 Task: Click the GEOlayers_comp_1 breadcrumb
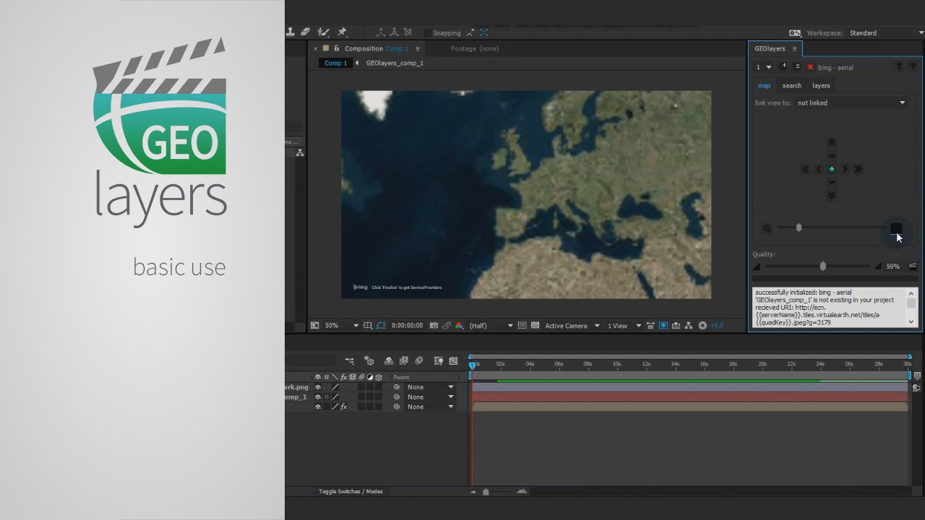(395, 63)
